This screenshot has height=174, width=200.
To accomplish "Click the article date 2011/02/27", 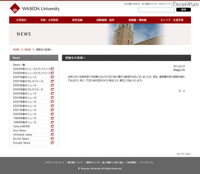I will (x=179, y=66).
